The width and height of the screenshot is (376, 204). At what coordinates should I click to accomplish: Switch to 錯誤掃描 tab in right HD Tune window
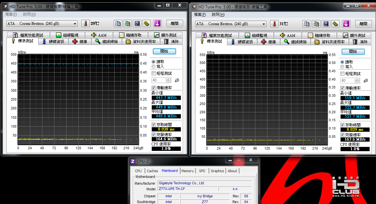click(x=295, y=42)
